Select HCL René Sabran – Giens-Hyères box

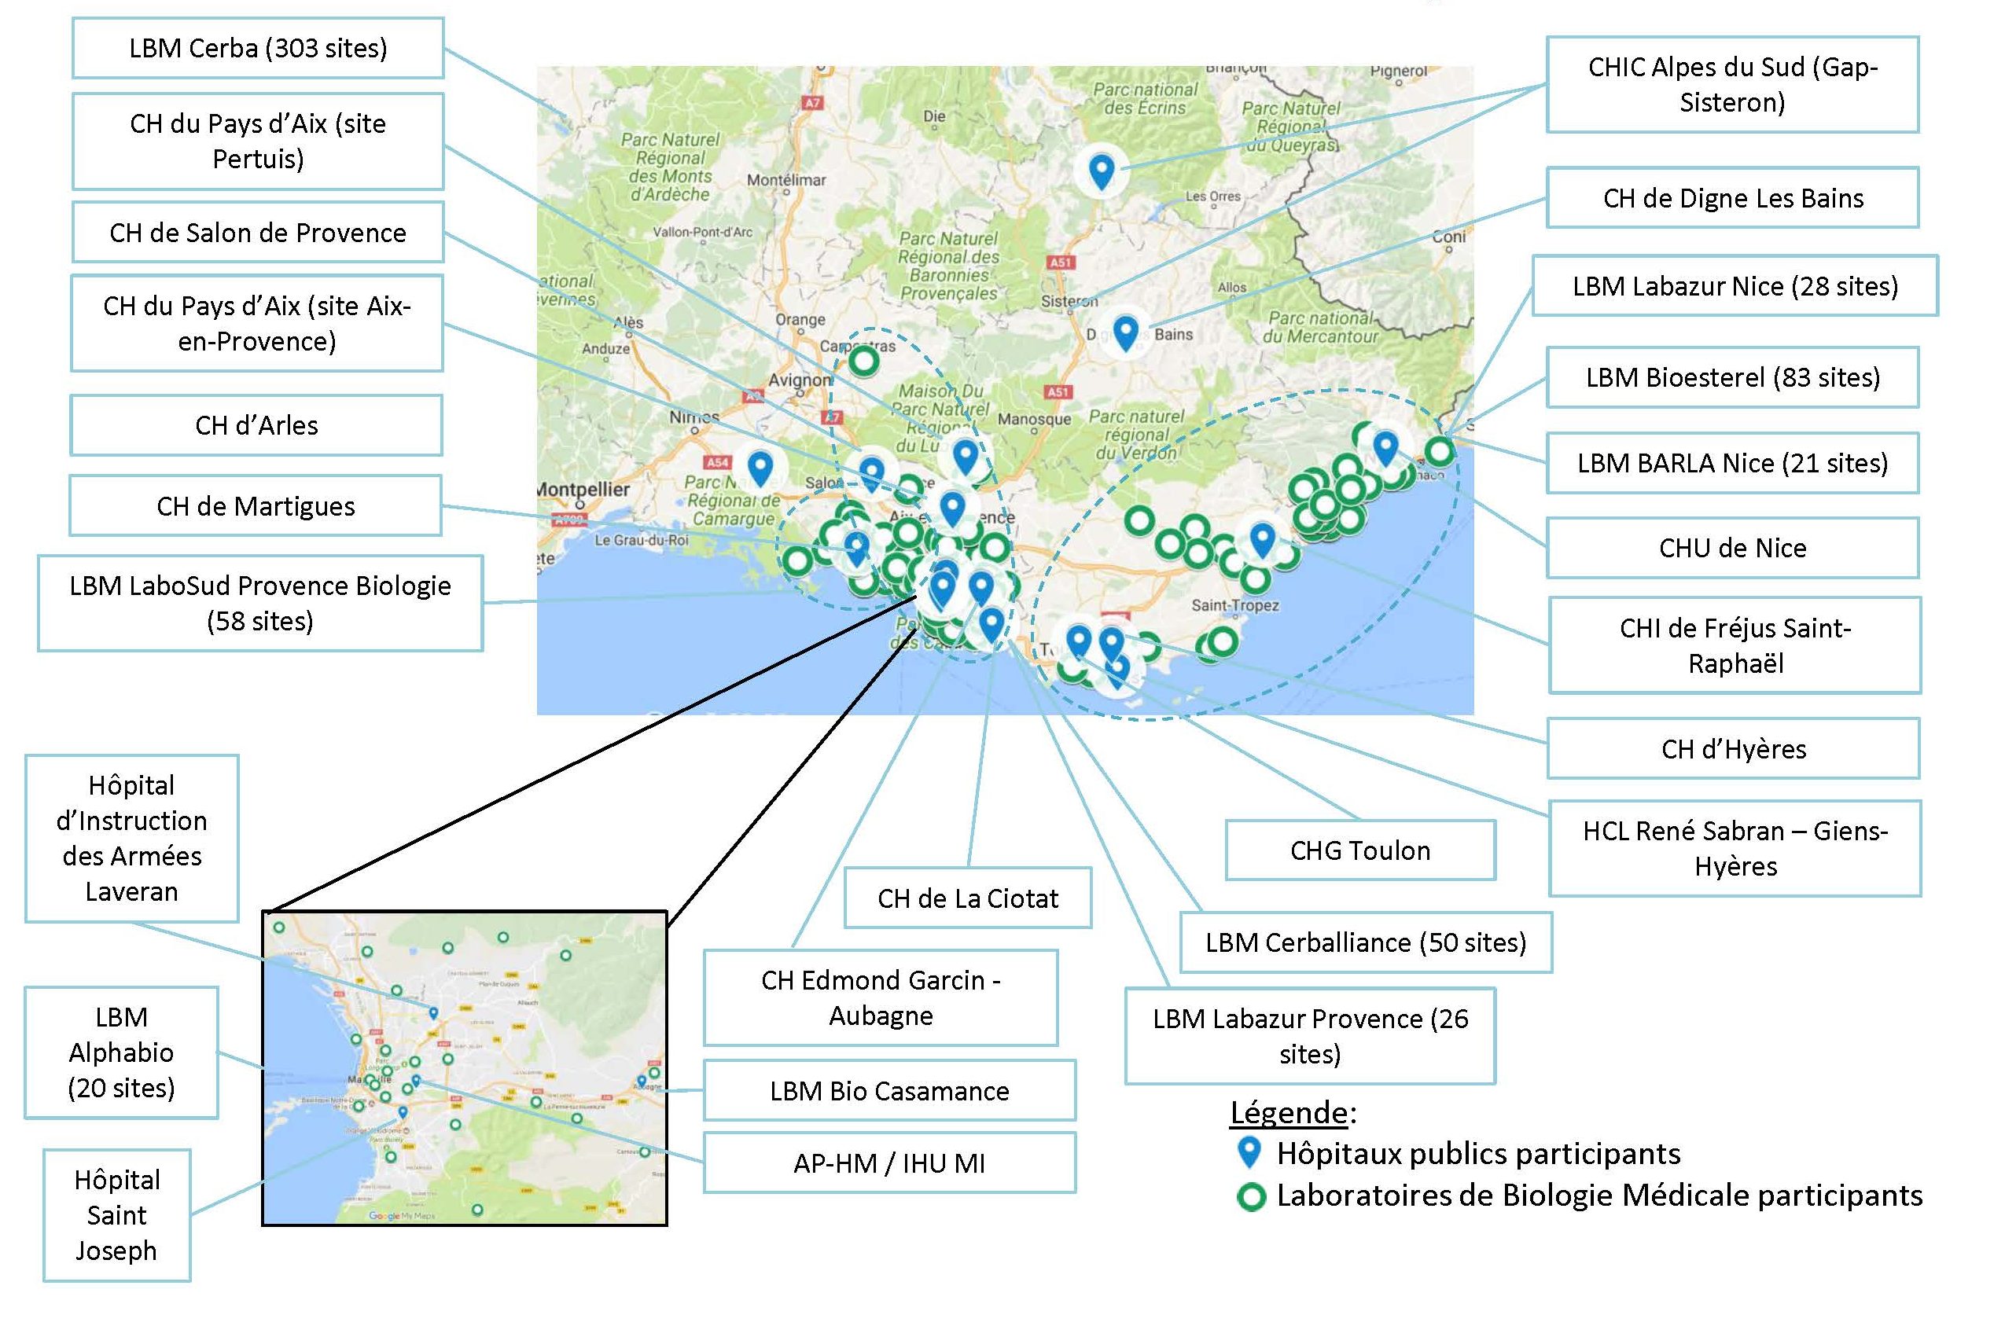click(x=1735, y=848)
